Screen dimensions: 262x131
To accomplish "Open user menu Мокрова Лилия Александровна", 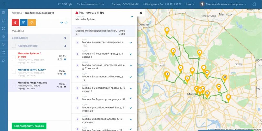I will click(x=226, y=4).
